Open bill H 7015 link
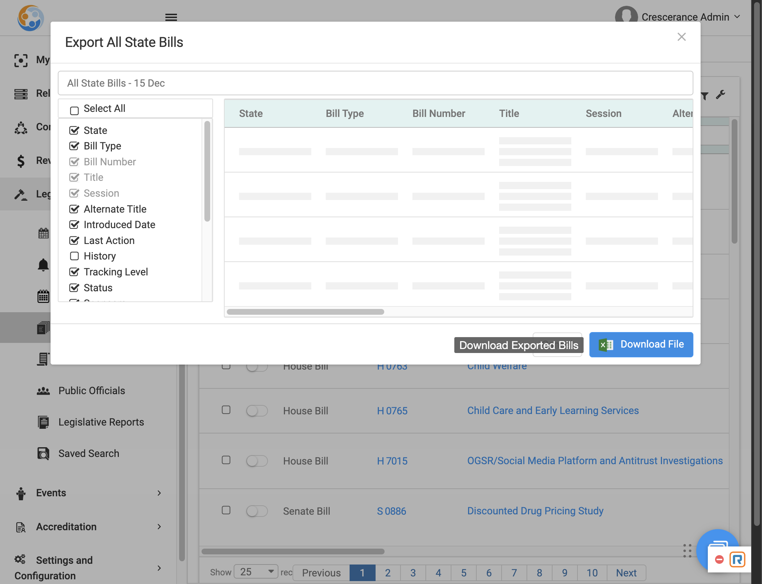 [x=392, y=461]
